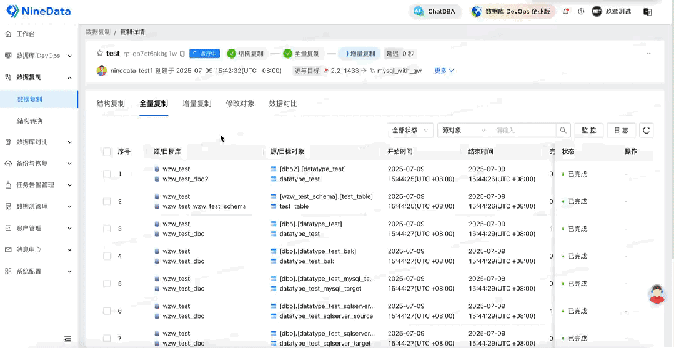This screenshot has width=674, height=348.
Task: Click ninedata-test1 creator avatar
Action: point(102,71)
